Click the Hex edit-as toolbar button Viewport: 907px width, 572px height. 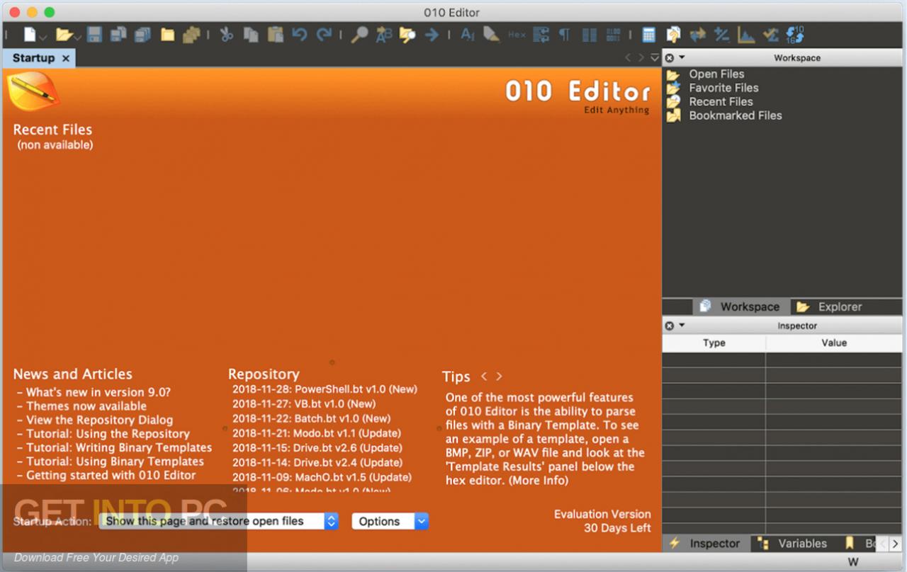[517, 34]
